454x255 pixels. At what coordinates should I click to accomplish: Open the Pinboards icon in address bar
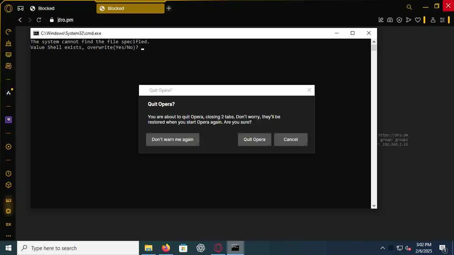pyautogui.click(x=381, y=20)
